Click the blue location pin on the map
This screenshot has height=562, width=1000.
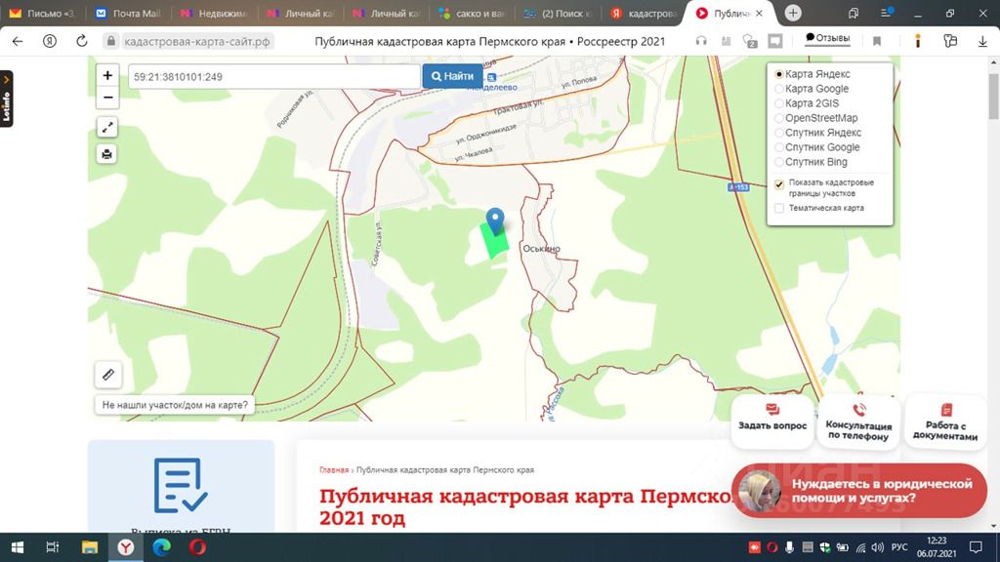[495, 221]
